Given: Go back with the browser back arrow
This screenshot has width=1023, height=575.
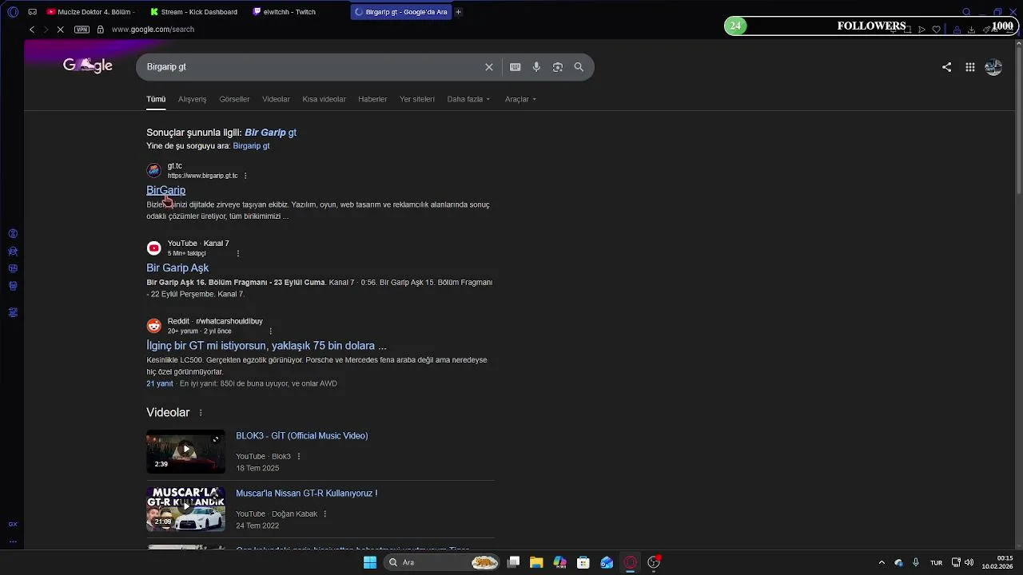Looking at the screenshot, I should [32, 30].
